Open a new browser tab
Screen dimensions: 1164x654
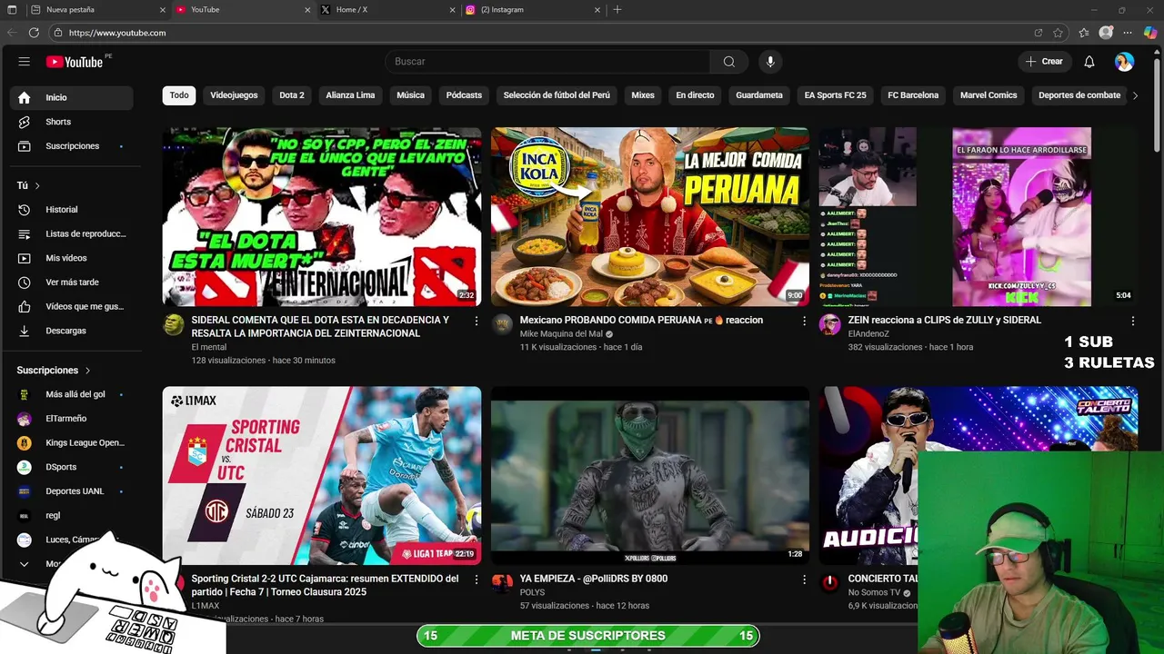click(617, 10)
